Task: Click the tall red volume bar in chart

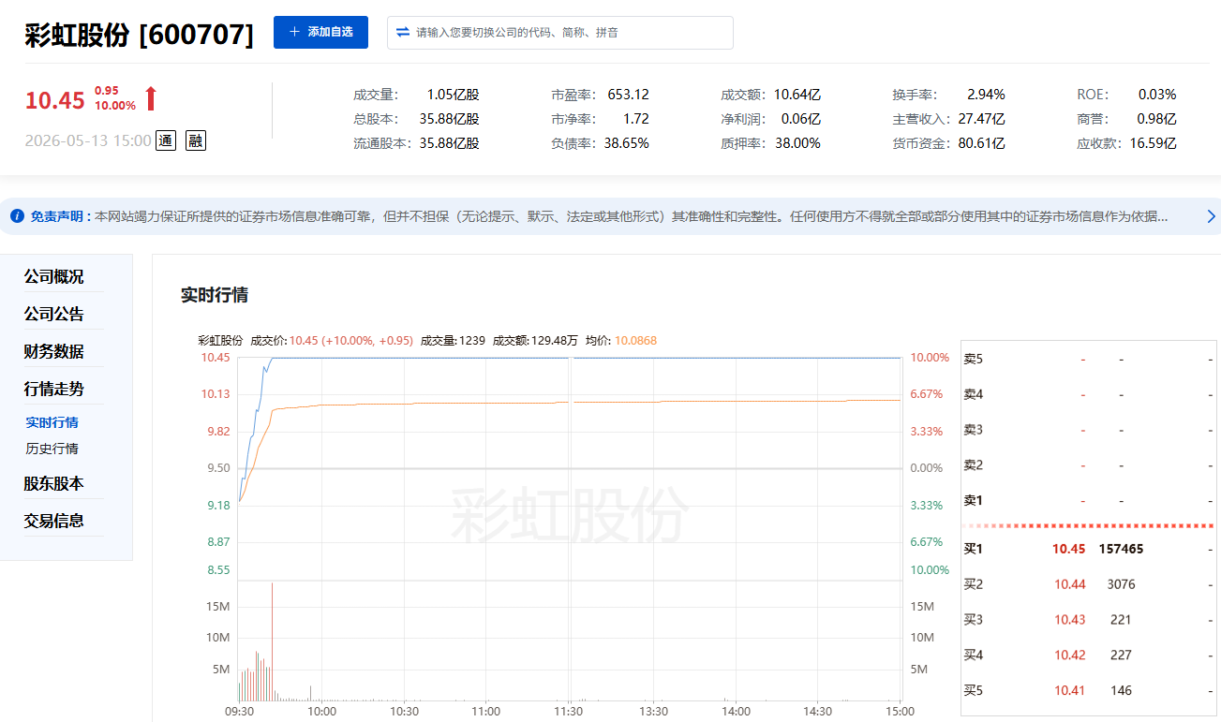Action: click(x=272, y=641)
